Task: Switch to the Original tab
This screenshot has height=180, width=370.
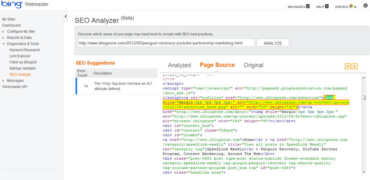Action: pos(253,65)
